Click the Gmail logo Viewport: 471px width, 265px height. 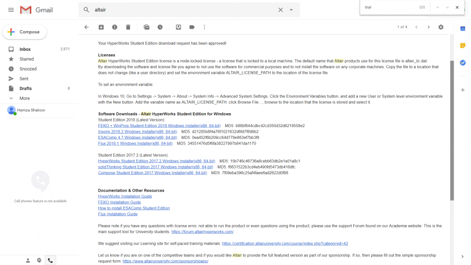click(36, 10)
